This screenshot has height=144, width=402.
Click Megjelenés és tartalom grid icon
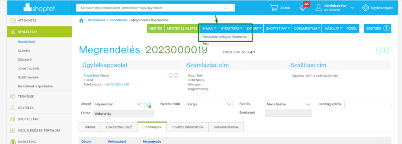[x=13, y=130]
